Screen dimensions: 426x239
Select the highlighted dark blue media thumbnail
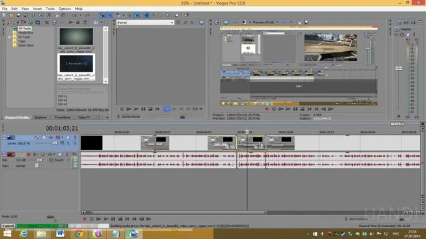click(x=77, y=64)
